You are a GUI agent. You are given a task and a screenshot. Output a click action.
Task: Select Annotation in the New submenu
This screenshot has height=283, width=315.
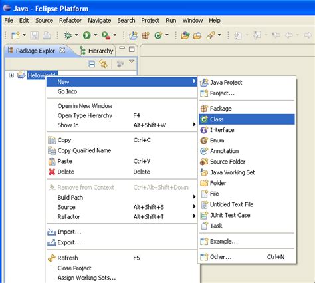click(x=247, y=151)
